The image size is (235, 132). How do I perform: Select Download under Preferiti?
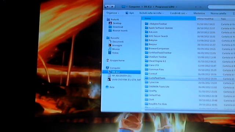(118, 27)
